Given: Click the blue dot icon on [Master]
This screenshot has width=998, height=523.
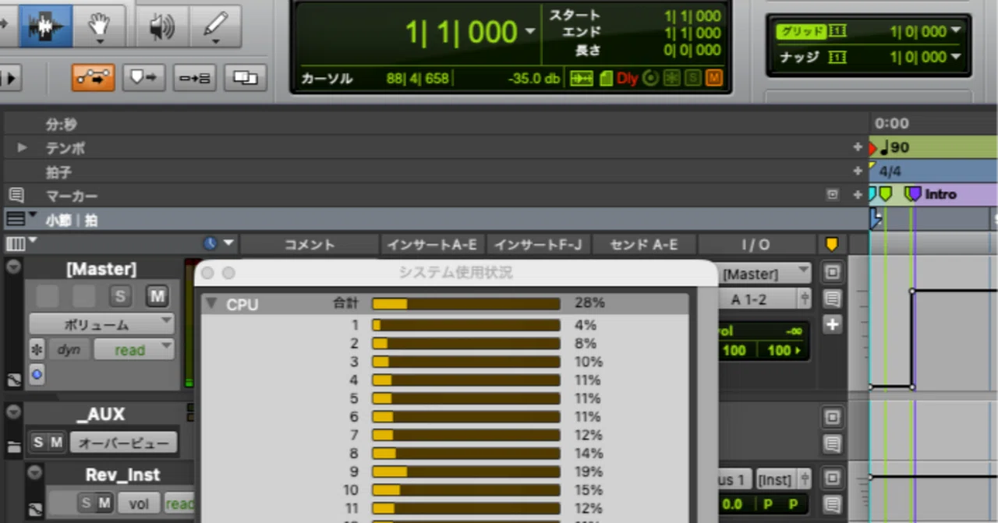Looking at the screenshot, I should pos(37,375).
